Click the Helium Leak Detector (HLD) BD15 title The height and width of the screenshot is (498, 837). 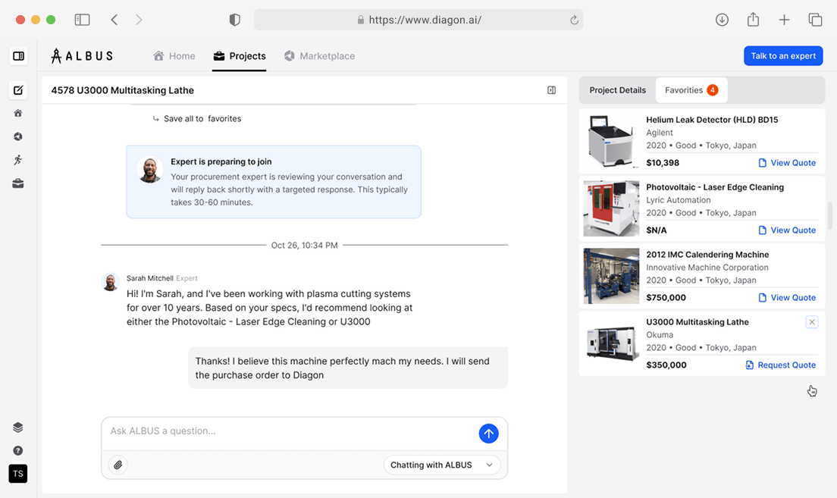[x=712, y=120]
